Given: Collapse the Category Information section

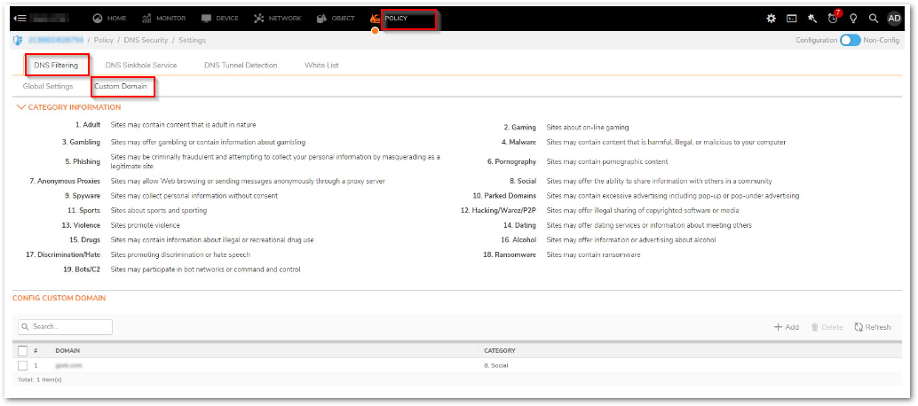Looking at the screenshot, I should click(21, 107).
